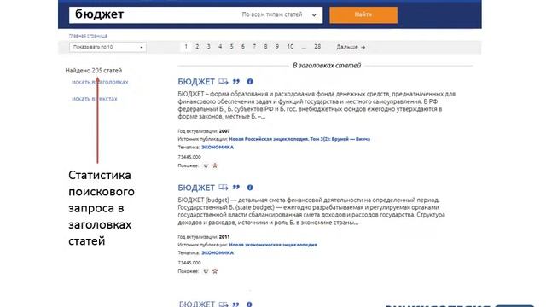Click the Wikipedia "W" icon in first result

206,165
